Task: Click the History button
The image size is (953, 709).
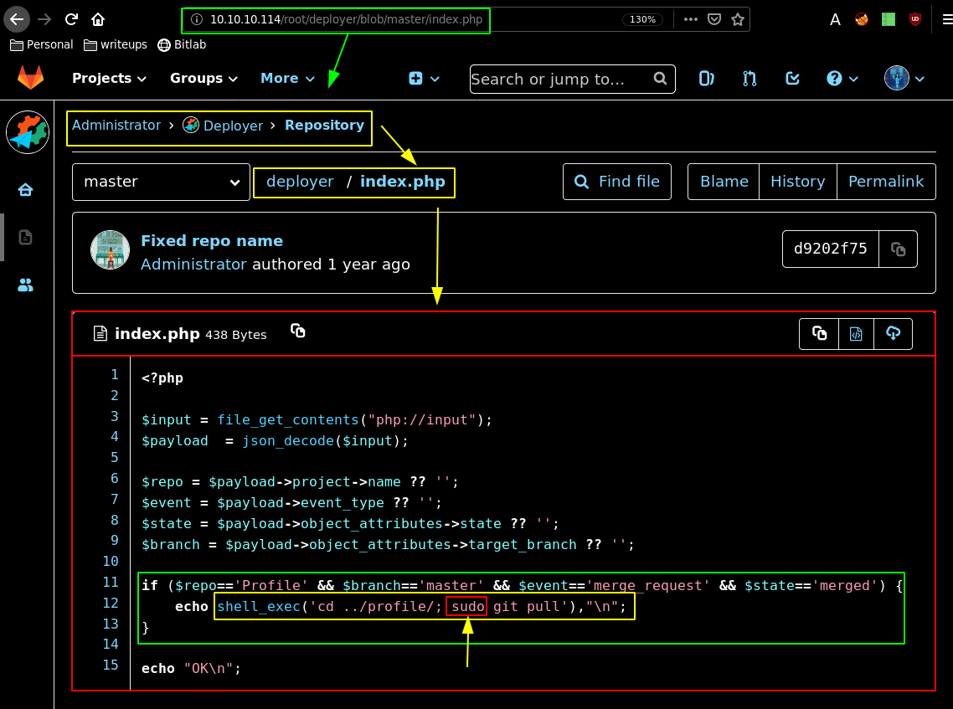Action: pos(798,182)
